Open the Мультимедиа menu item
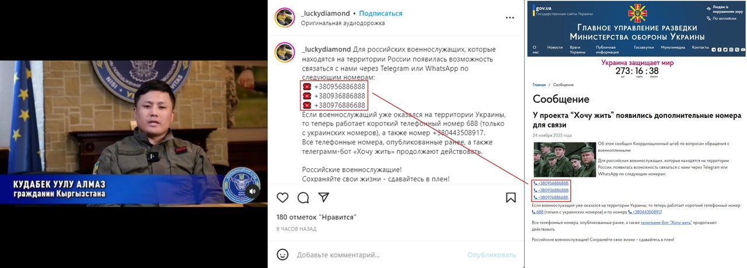The width and height of the screenshot is (747, 268). pyautogui.click(x=673, y=47)
